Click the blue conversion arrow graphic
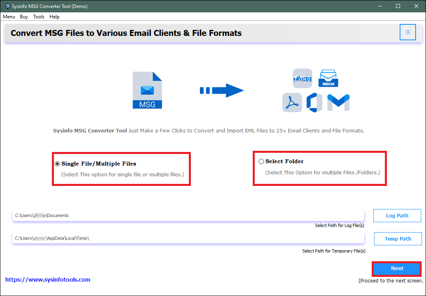Viewport: 426px width, 296px height. [222, 91]
